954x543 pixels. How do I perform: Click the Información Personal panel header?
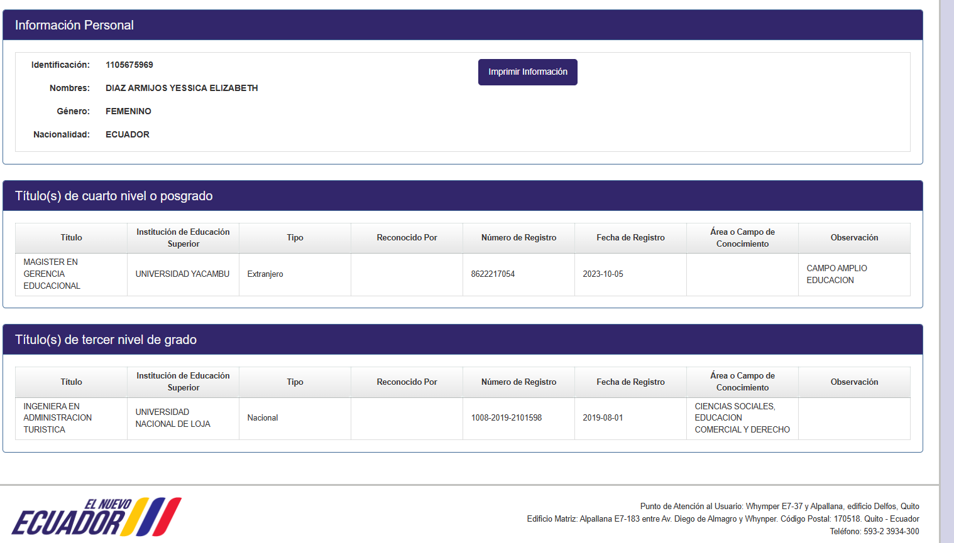[x=74, y=25]
